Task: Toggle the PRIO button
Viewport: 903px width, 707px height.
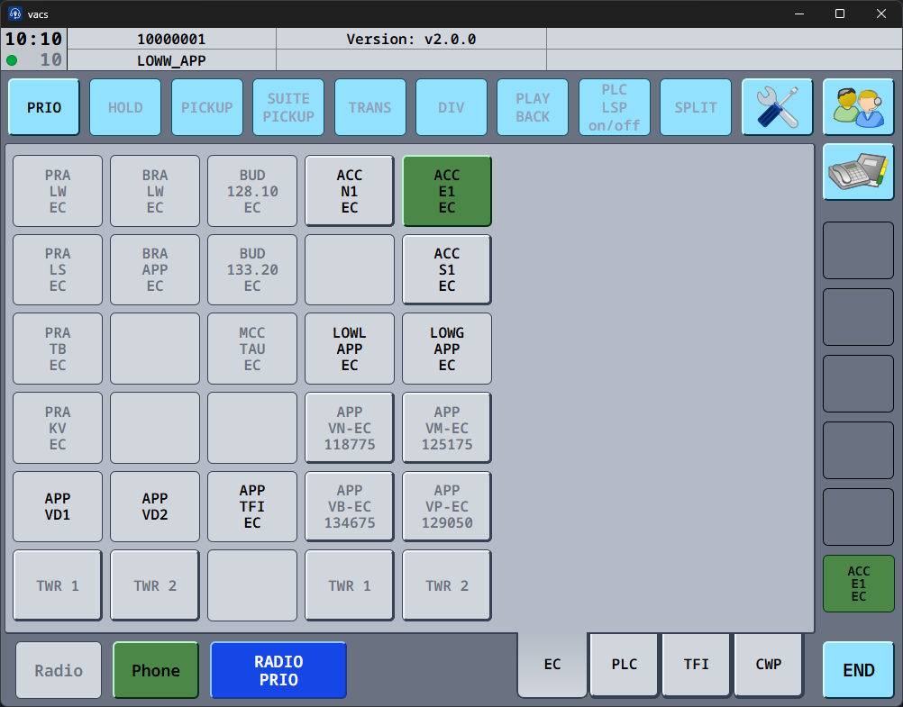Action: tap(44, 107)
